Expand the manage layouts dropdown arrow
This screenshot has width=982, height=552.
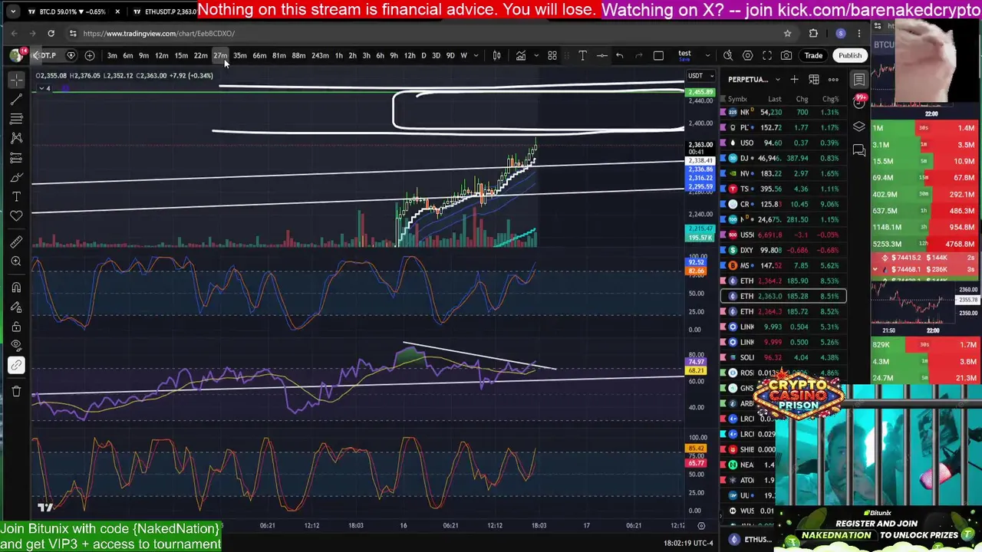tap(707, 55)
